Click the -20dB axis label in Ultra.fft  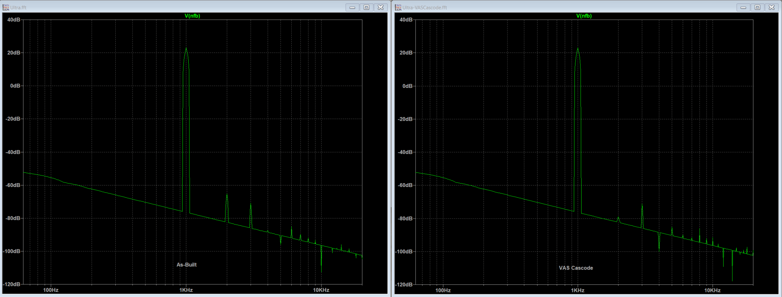(x=13, y=119)
